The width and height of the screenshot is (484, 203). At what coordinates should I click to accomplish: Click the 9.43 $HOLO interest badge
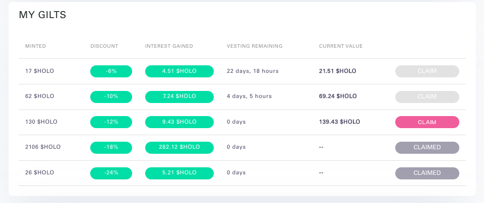(179, 122)
